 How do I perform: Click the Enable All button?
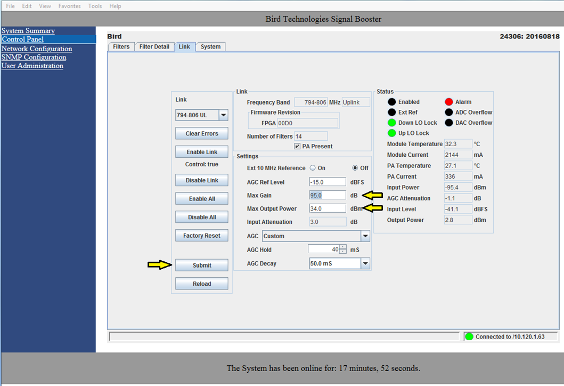202,199
